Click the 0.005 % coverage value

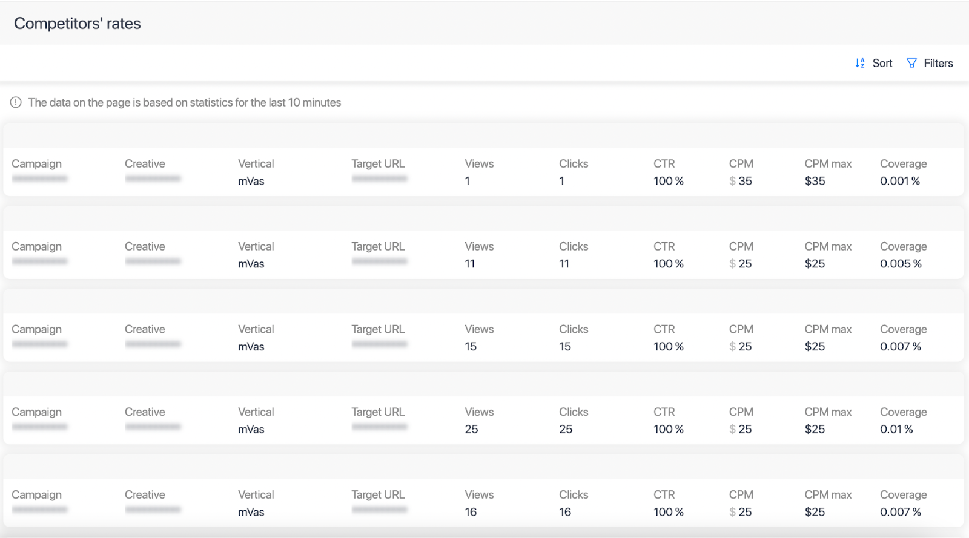tap(901, 264)
